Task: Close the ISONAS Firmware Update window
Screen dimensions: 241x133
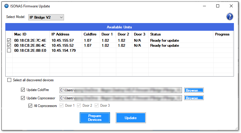Action: pos(231,6)
